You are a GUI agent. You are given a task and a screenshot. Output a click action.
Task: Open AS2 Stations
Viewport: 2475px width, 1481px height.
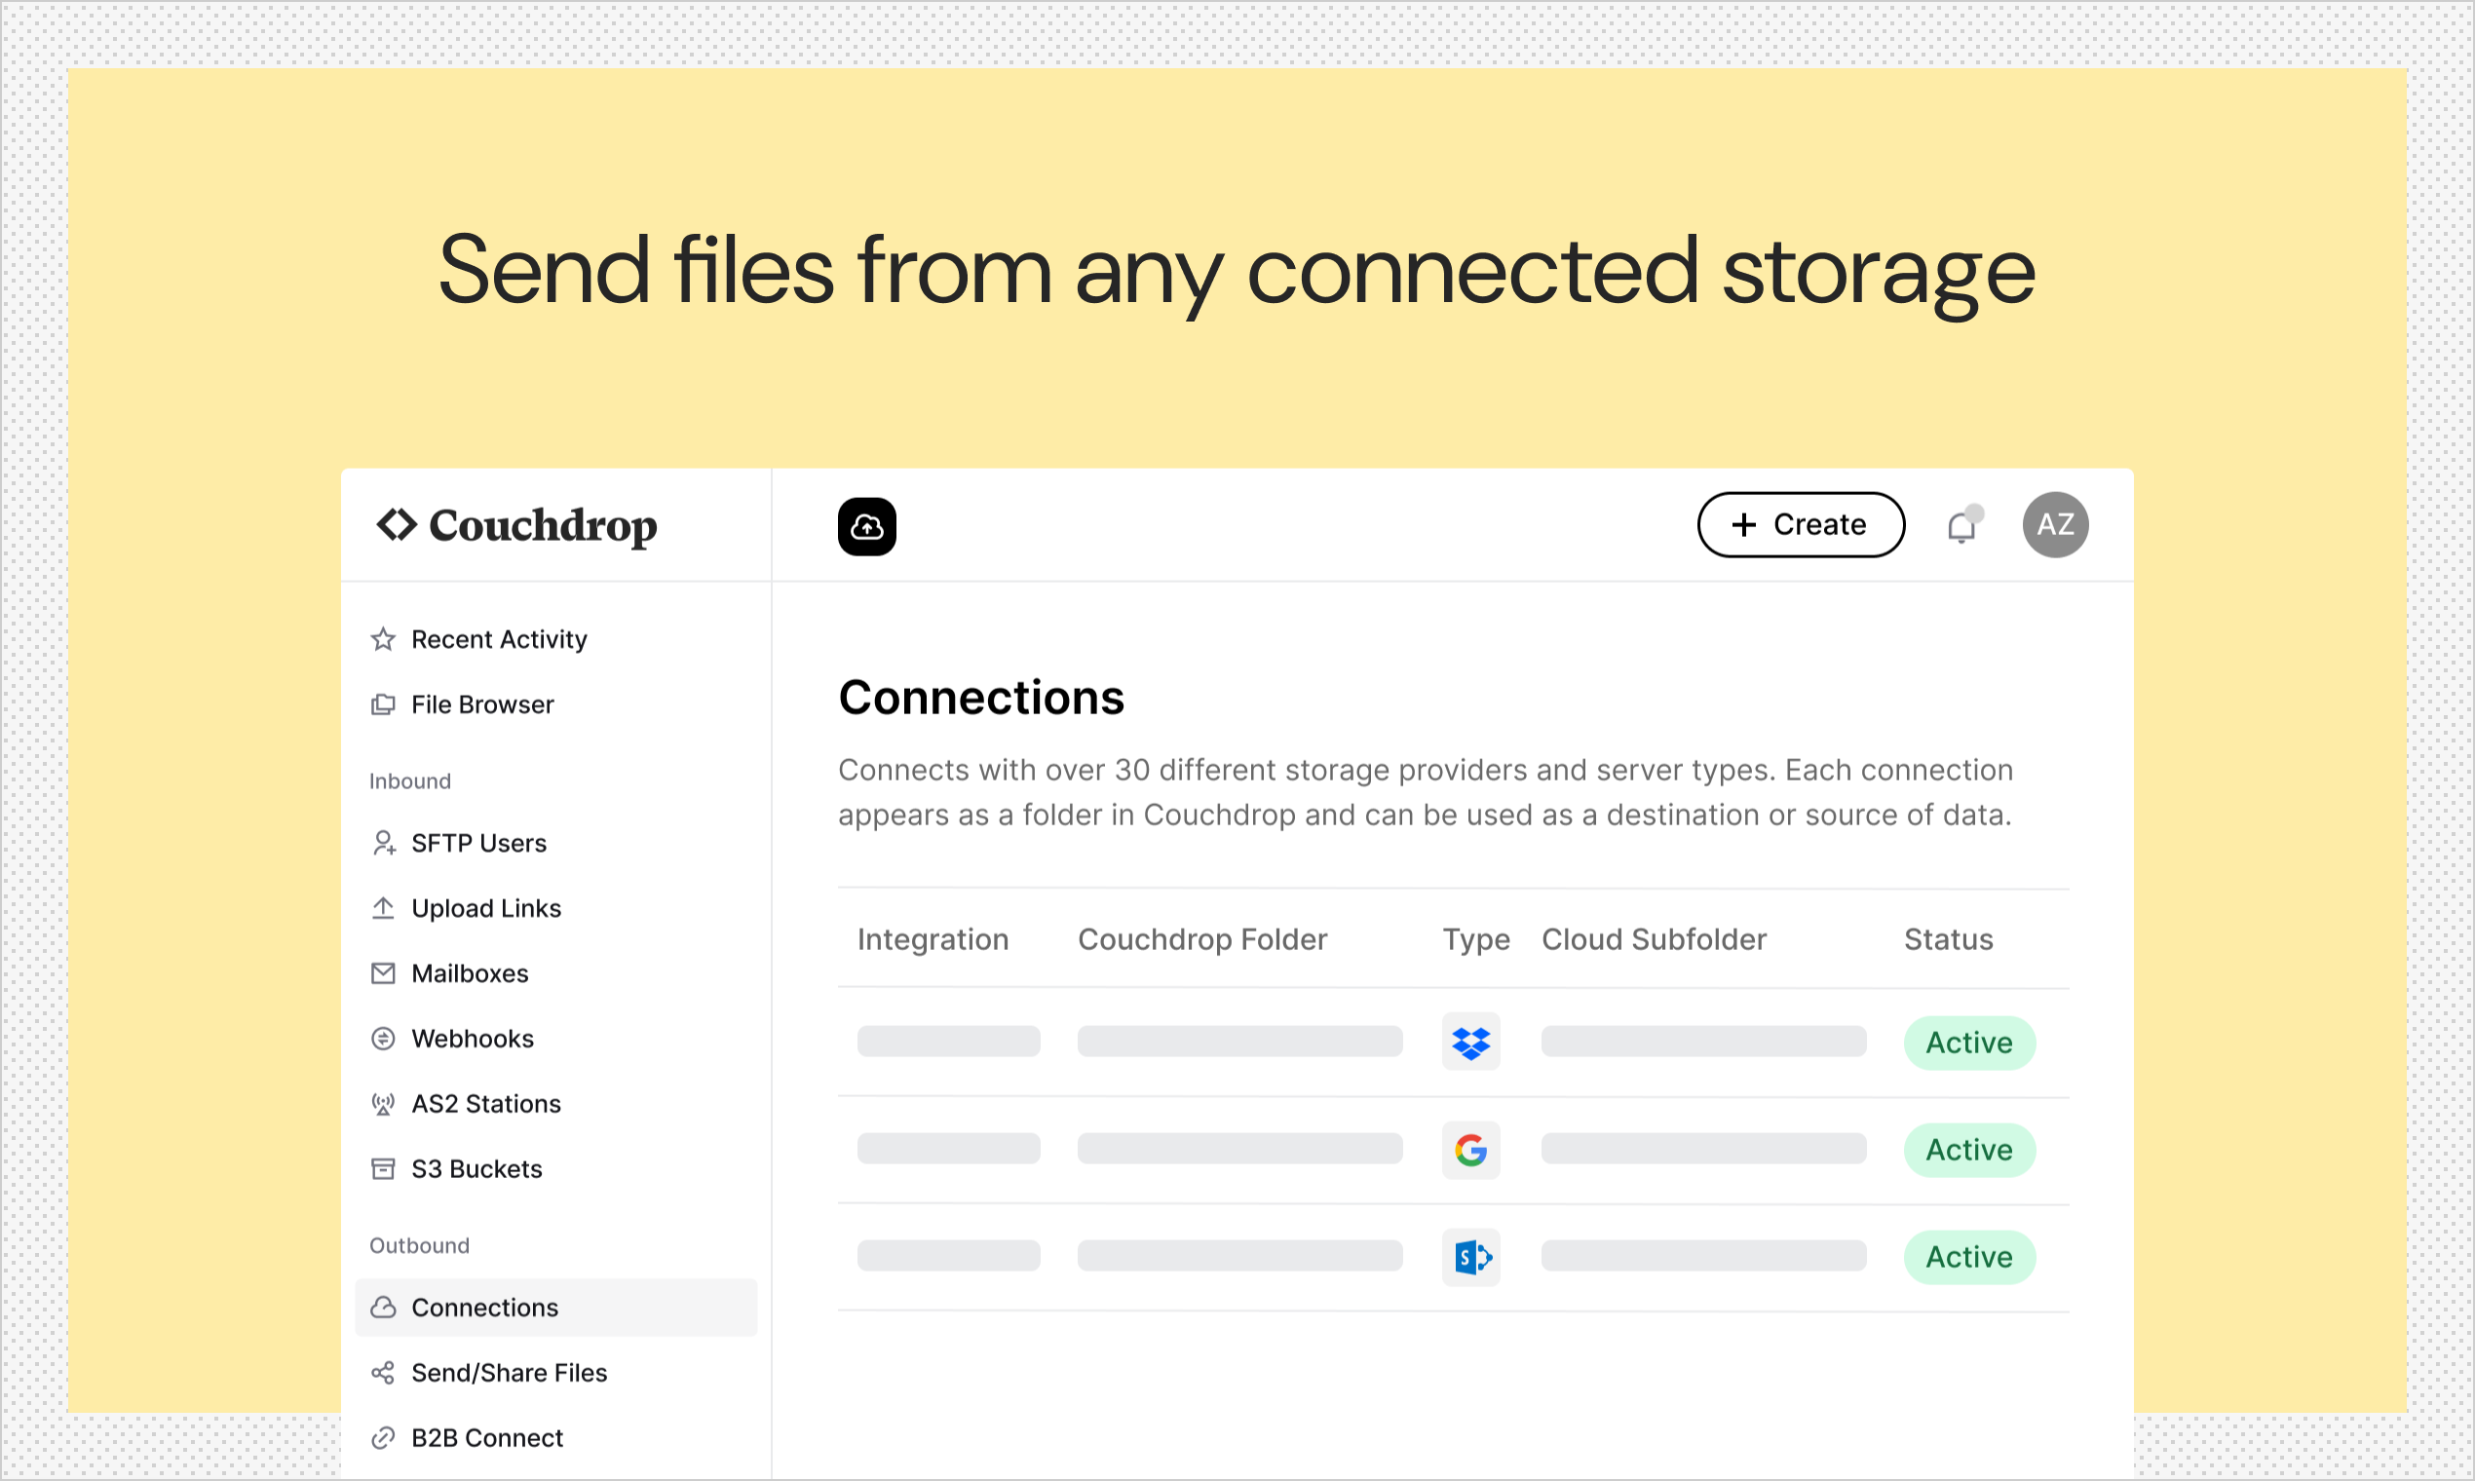click(x=486, y=1104)
